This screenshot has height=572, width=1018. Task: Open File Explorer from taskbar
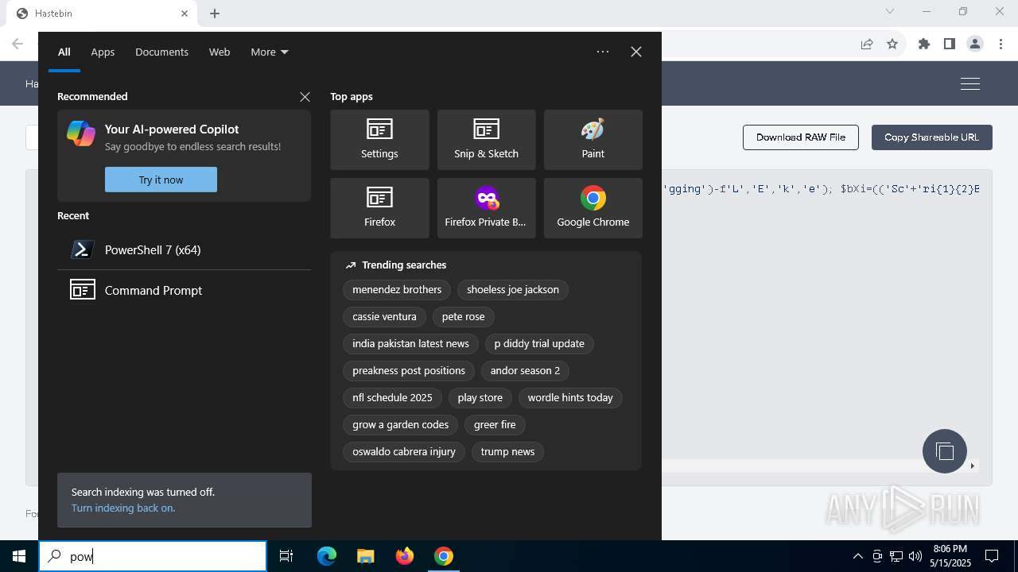(x=365, y=556)
